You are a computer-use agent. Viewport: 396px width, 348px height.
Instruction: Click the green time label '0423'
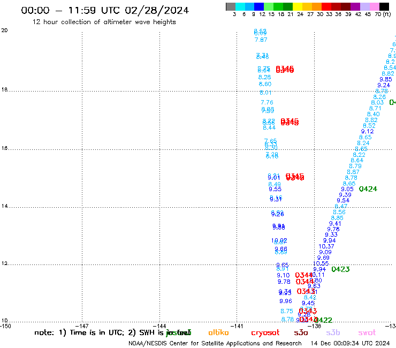340,269
